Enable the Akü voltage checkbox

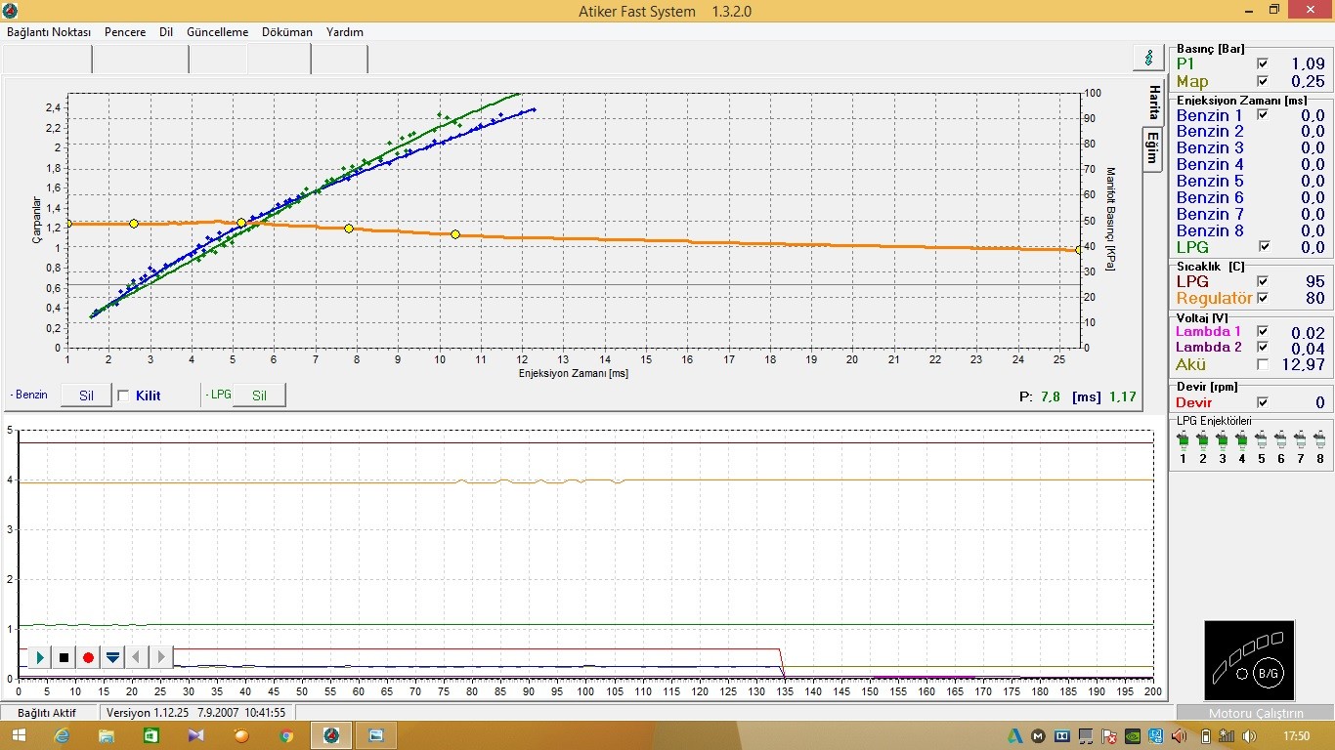click(x=1262, y=364)
